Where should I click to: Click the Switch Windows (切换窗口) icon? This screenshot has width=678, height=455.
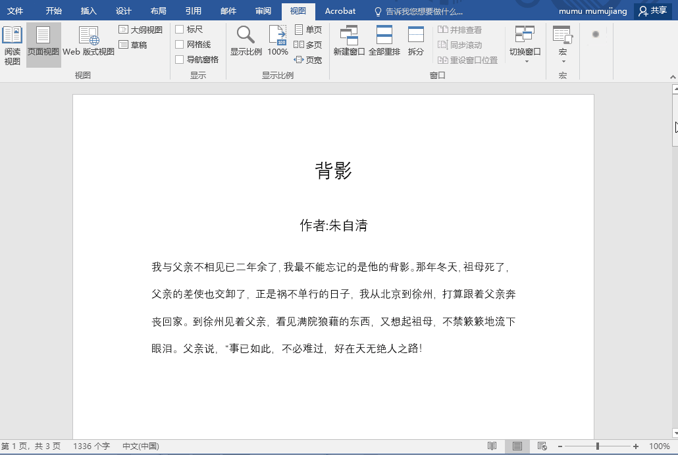(525, 35)
